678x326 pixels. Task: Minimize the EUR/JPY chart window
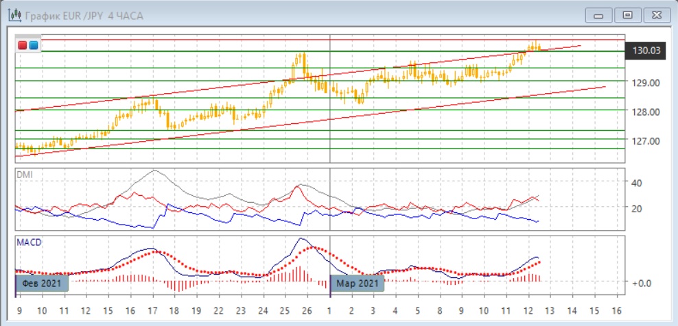598,14
